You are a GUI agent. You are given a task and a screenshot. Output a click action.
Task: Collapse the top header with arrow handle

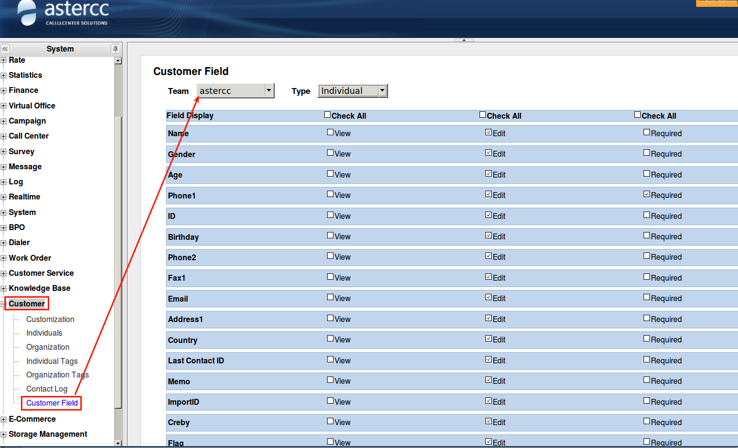pyautogui.click(x=464, y=40)
